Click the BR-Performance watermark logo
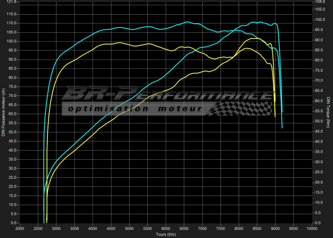The image size is (333, 238). click(166, 95)
